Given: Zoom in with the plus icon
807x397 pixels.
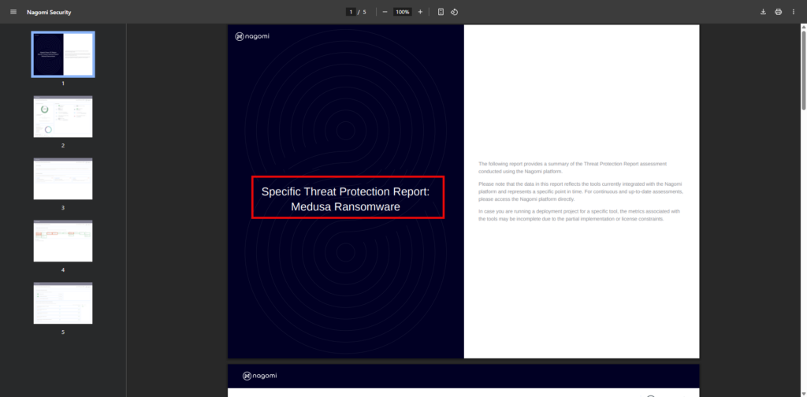Looking at the screenshot, I should (x=420, y=12).
